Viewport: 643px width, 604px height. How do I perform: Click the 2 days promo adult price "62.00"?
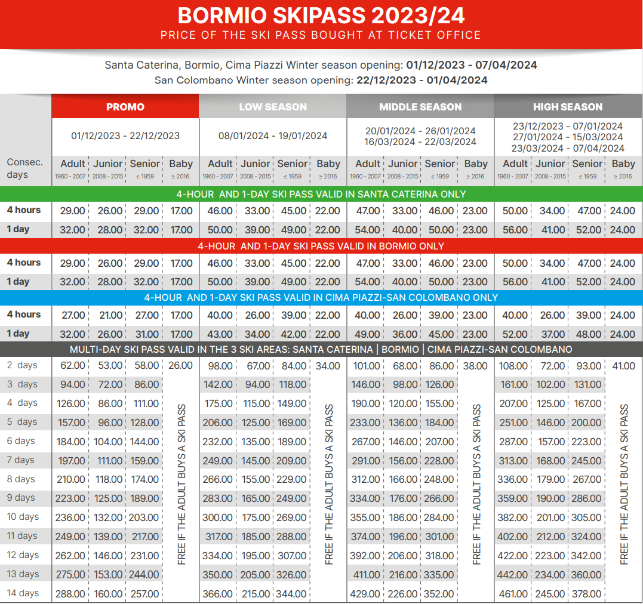(73, 365)
